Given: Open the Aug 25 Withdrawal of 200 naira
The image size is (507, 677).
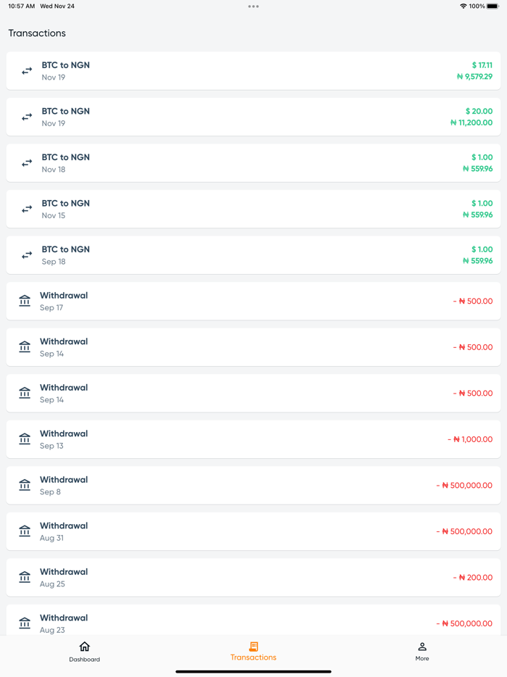Looking at the screenshot, I should click(253, 577).
